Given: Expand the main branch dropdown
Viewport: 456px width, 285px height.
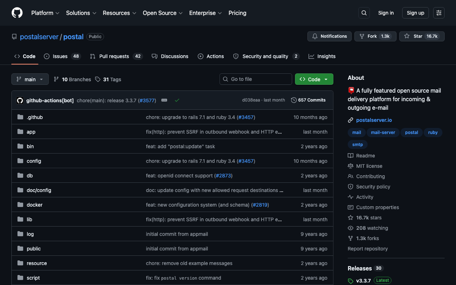Looking at the screenshot, I should [x=30, y=79].
